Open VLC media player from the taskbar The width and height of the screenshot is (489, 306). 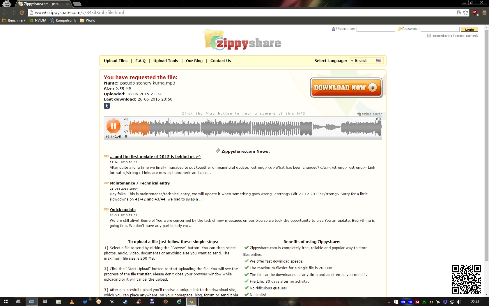72,302
